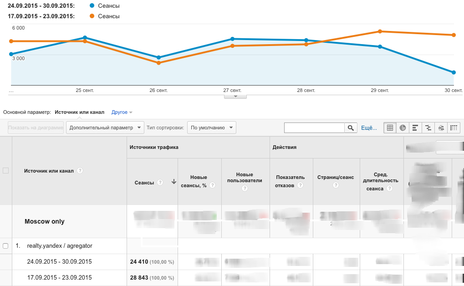Open help icon for Показатель отказов
This screenshot has height=286, width=464.
(300, 185)
